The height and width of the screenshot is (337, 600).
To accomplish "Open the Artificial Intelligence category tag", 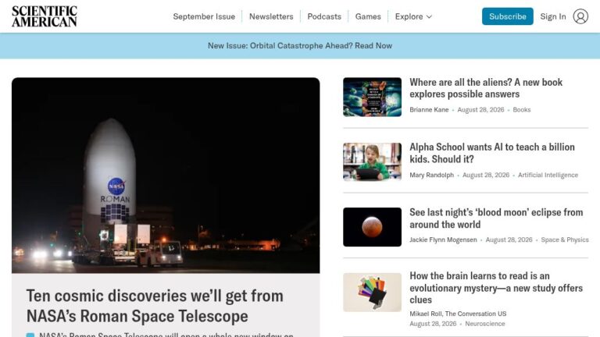I will [548, 175].
